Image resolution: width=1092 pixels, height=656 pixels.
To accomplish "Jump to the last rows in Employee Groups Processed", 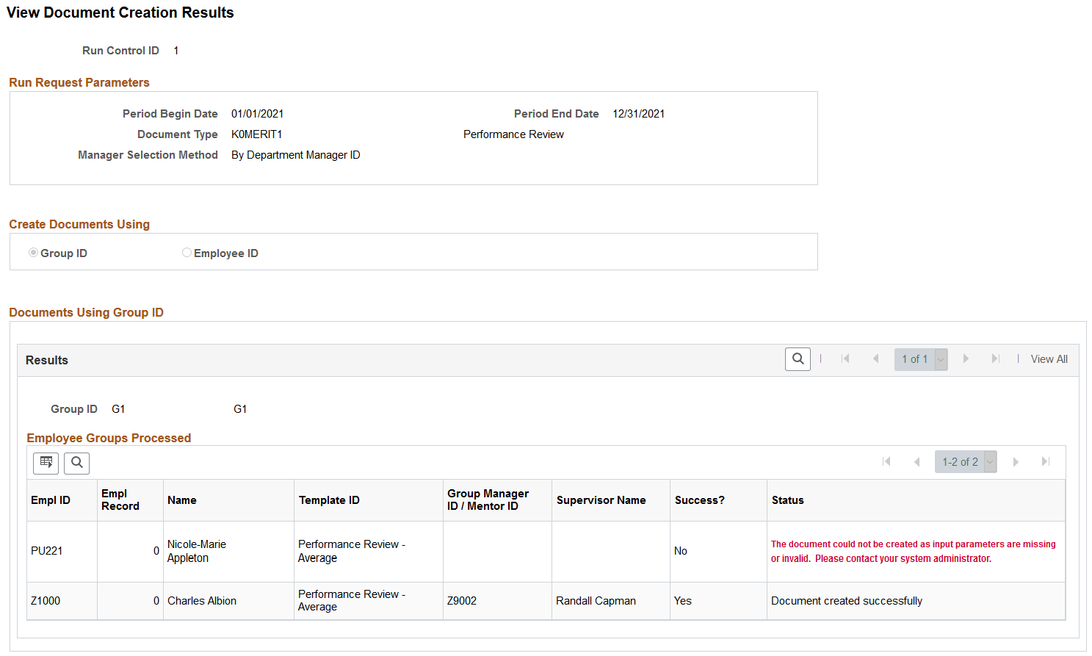I will point(1046,461).
